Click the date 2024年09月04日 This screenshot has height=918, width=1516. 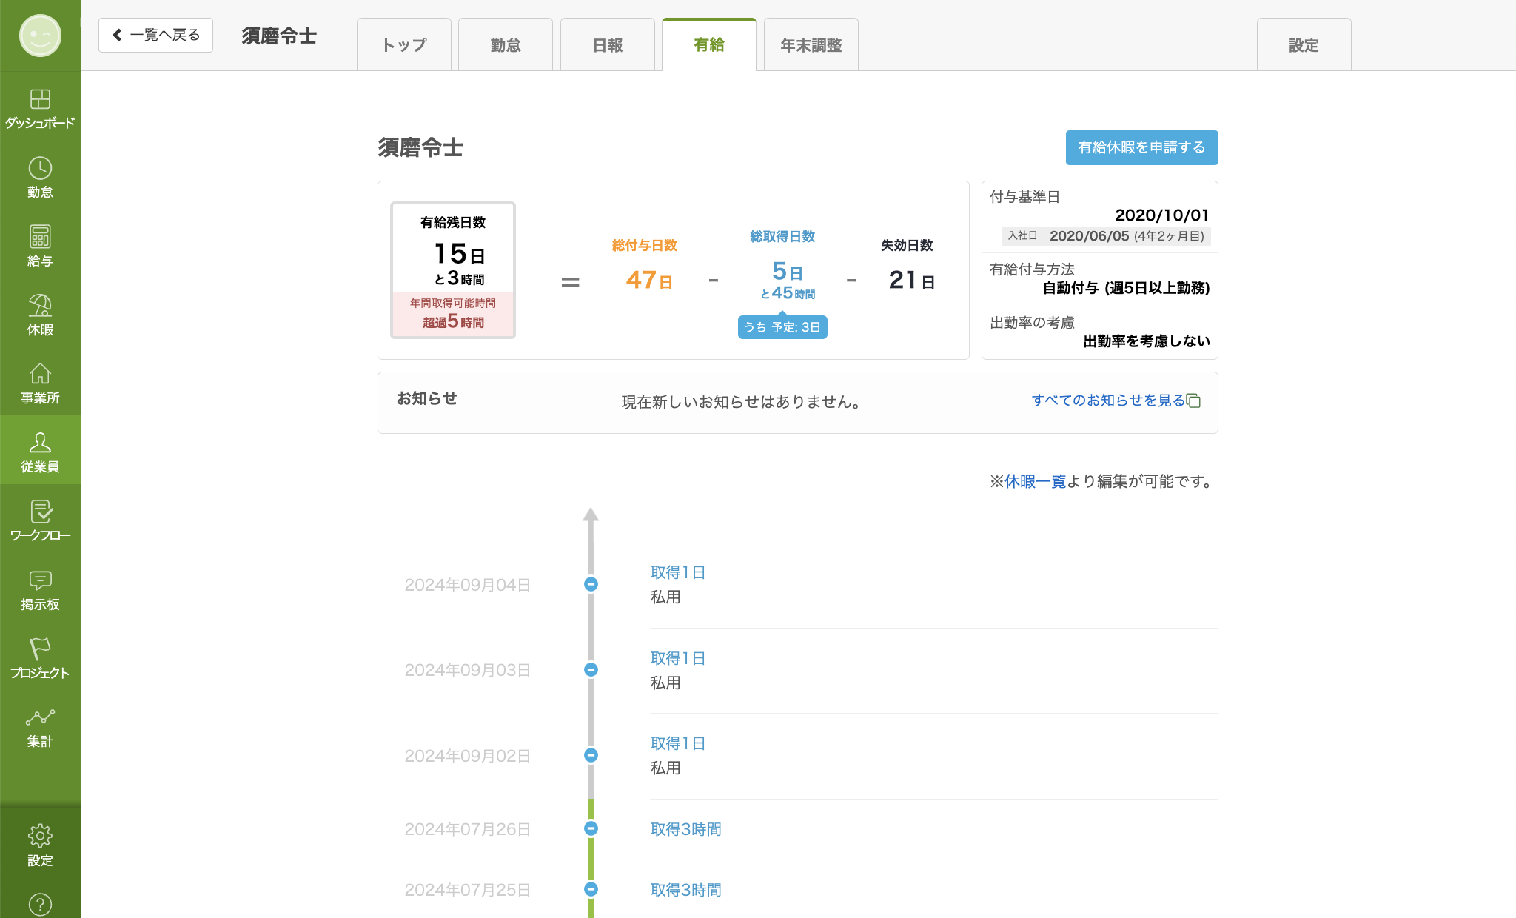pyautogui.click(x=468, y=585)
